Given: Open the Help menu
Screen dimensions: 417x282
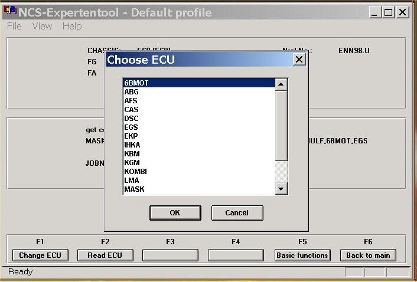Looking at the screenshot, I should (x=72, y=27).
